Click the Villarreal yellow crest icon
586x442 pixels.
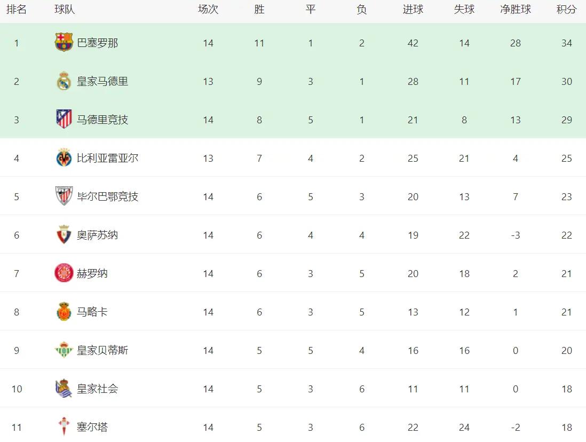pyautogui.click(x=64, y=158)
